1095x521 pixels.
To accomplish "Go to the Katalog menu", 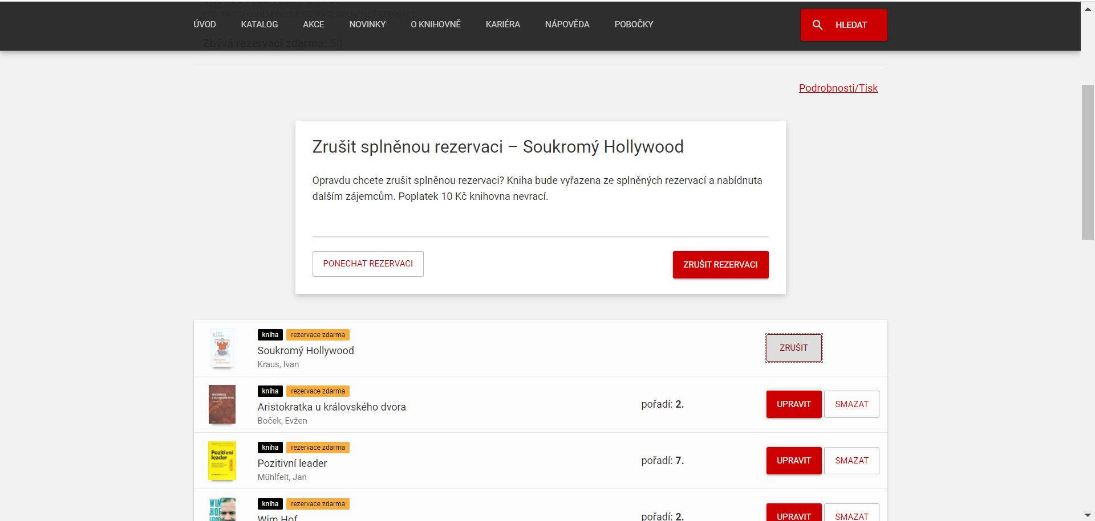I will coord(259,24).
